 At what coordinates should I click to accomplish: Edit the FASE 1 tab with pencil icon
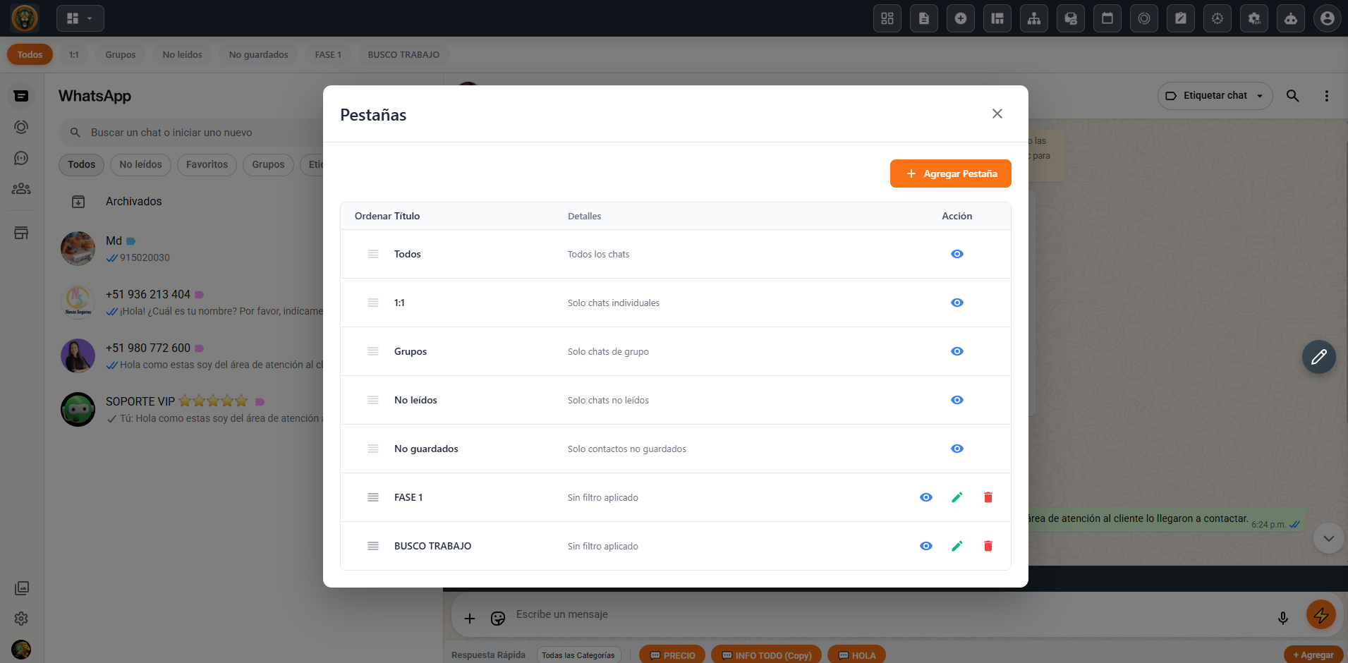[x=957, y=497]
